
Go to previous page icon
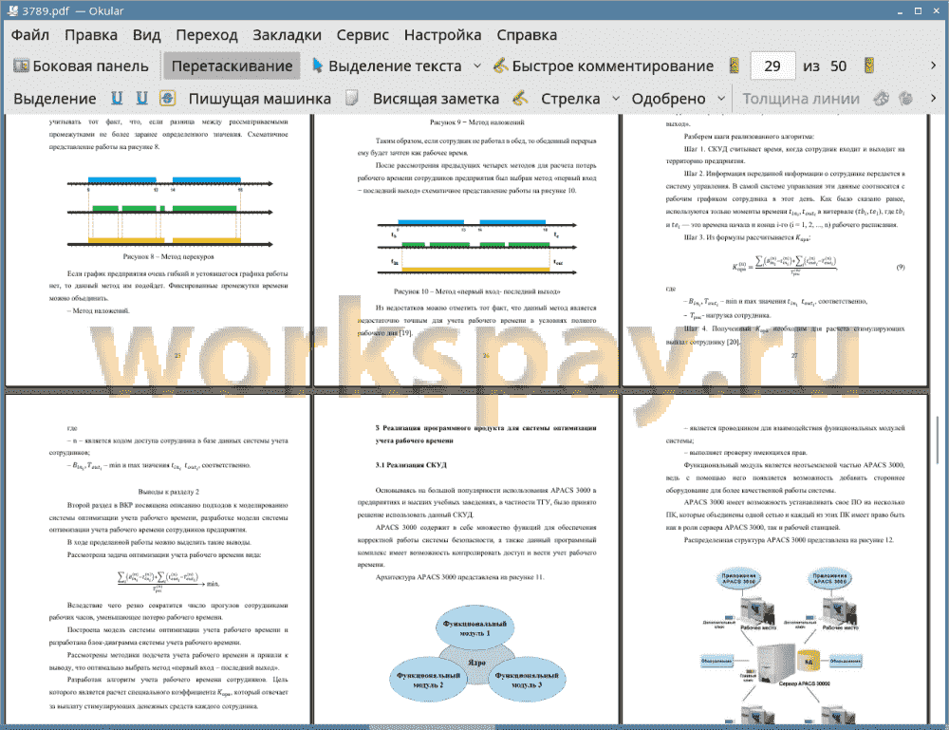[x=735, y=66]
